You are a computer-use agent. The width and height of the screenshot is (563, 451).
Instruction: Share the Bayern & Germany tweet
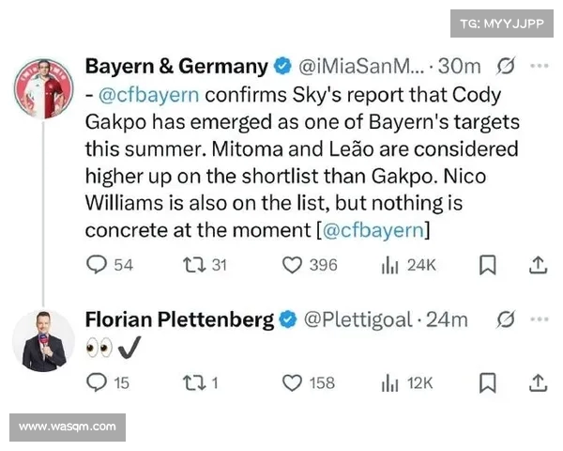[x=538, y=265]
